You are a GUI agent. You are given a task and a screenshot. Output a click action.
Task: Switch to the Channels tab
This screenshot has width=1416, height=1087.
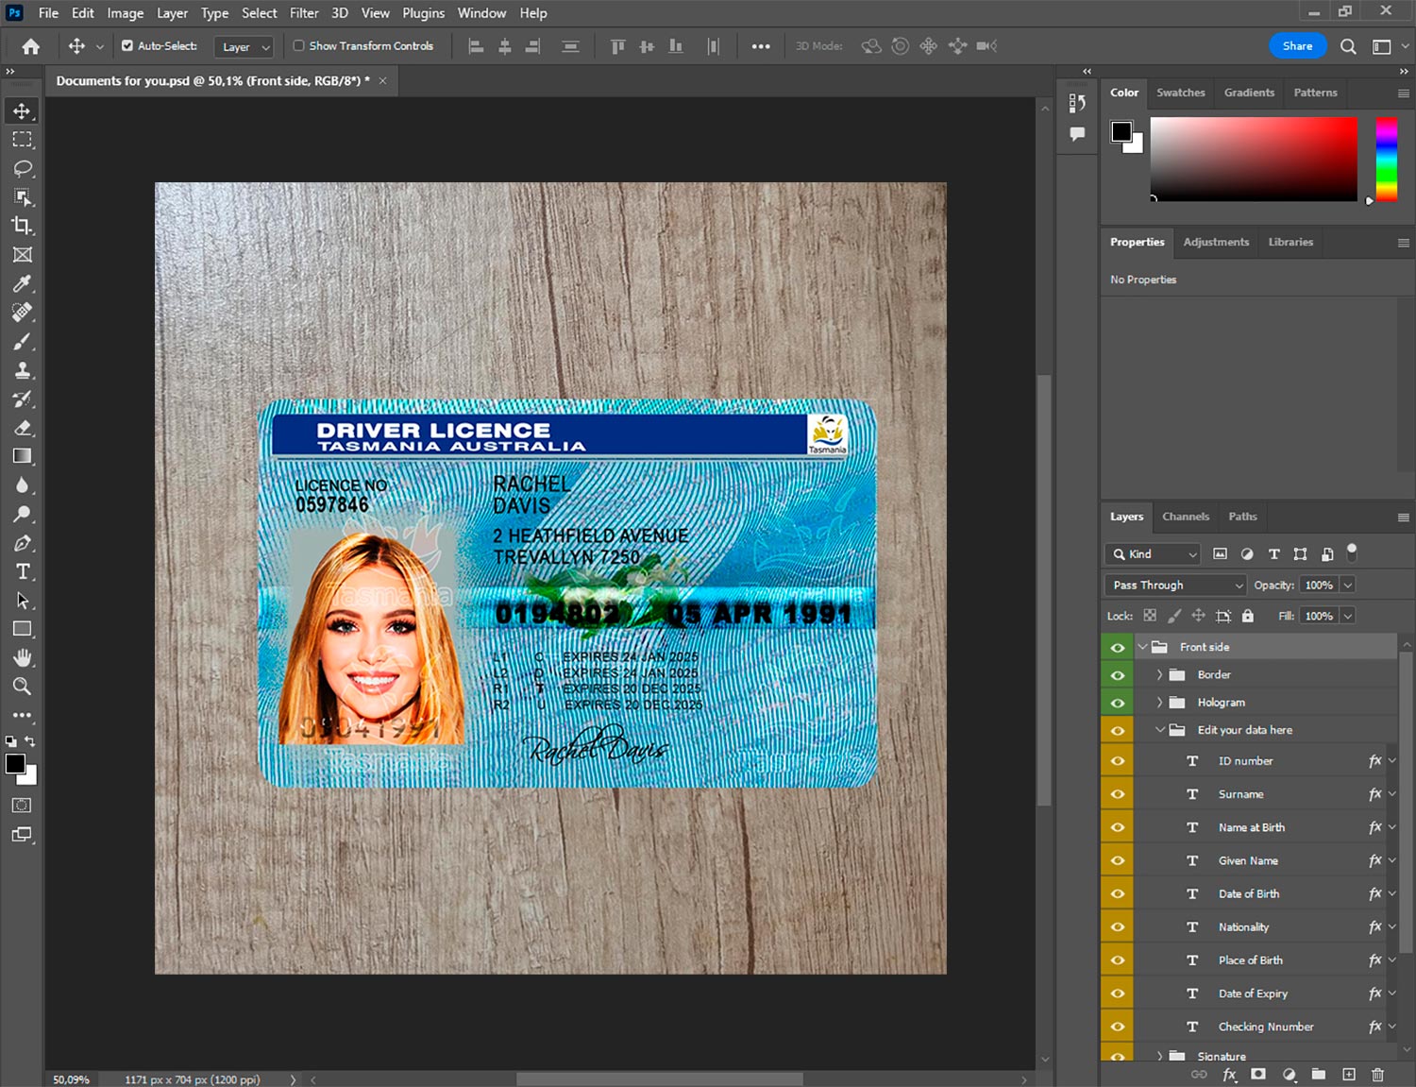[1185, 517]
